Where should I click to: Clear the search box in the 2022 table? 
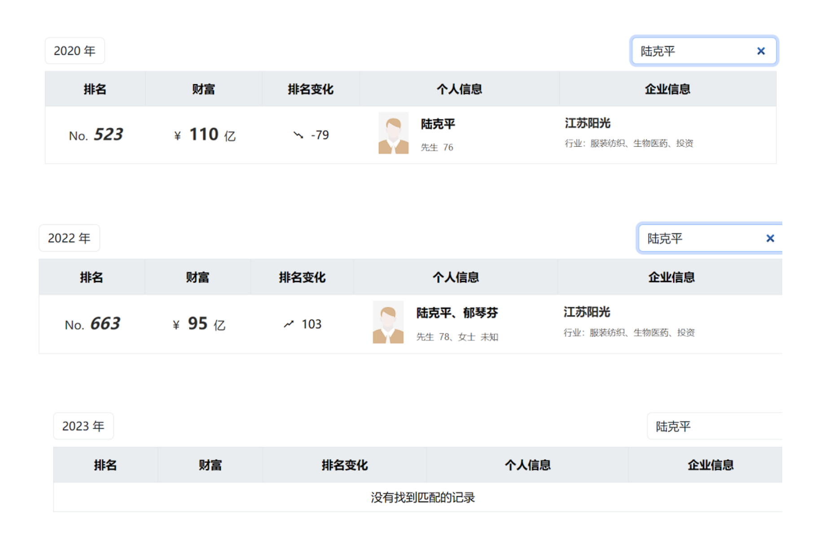click(x=770, y=238)
